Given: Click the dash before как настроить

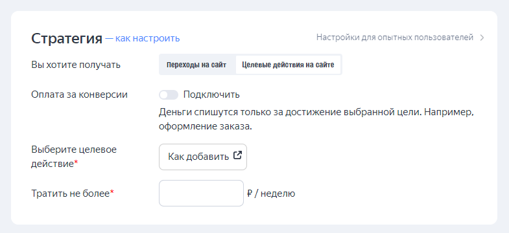Looking at the screenshot, I should tap(110, 39).
